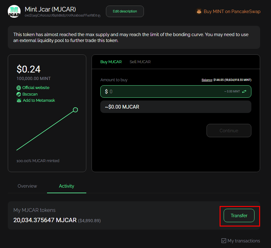Focus the Amount to buy input field
The image size is (271, 248).
coord(176,91)
